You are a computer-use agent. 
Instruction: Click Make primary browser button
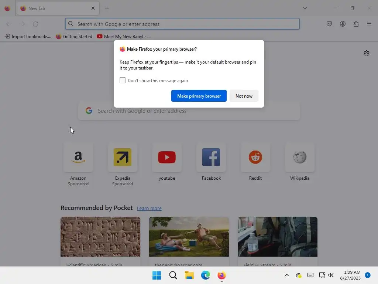(x=199, y=96)
